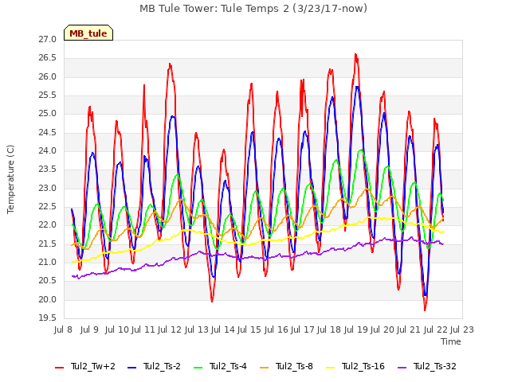The image size is (510, 382).
Task: Click the Jul 15 x-axis label
Action: [x=249, y=329]
